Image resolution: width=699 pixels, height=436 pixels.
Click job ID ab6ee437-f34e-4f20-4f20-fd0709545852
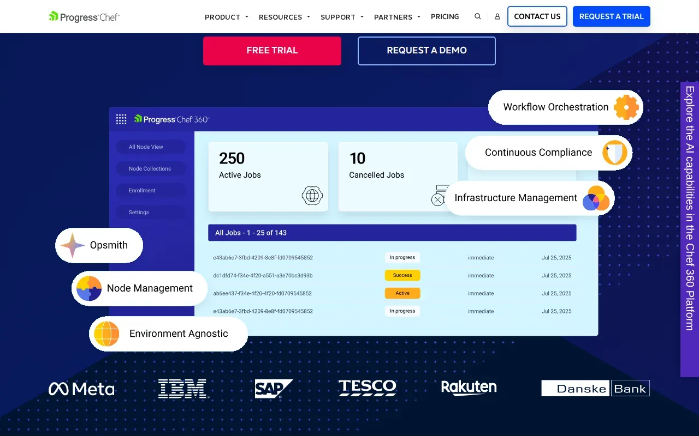click(262, 293)
